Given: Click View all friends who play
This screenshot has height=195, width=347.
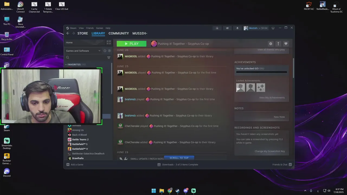Looking at the screenshot, I should (x=271, y=50).
